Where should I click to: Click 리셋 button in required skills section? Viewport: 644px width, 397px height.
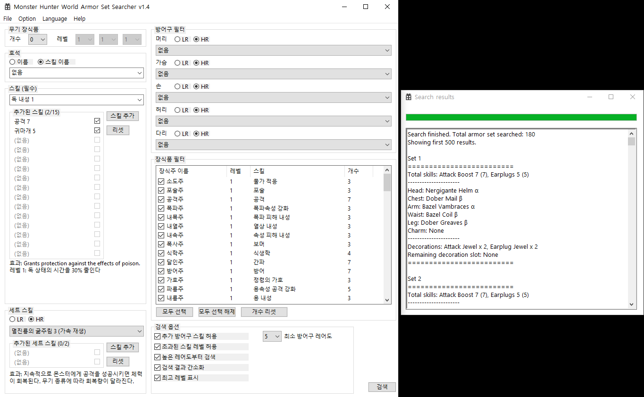point(118,130)
